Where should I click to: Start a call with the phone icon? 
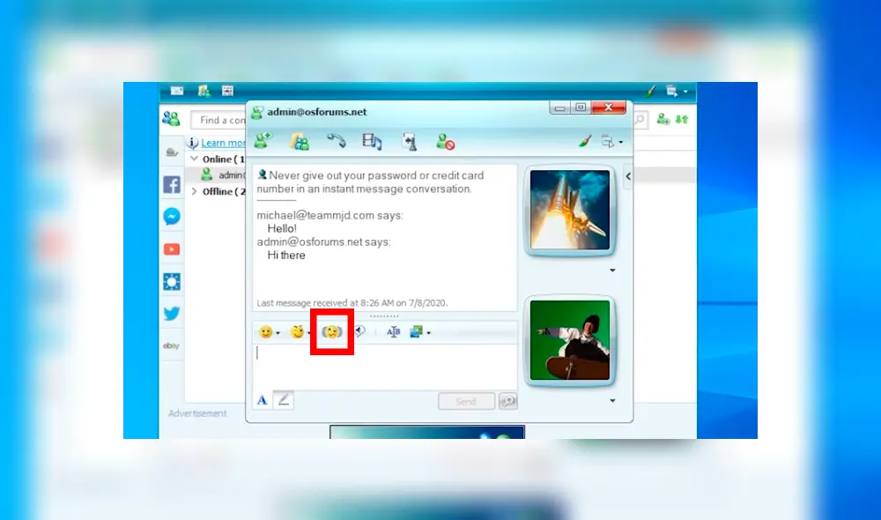coord(336,141)
